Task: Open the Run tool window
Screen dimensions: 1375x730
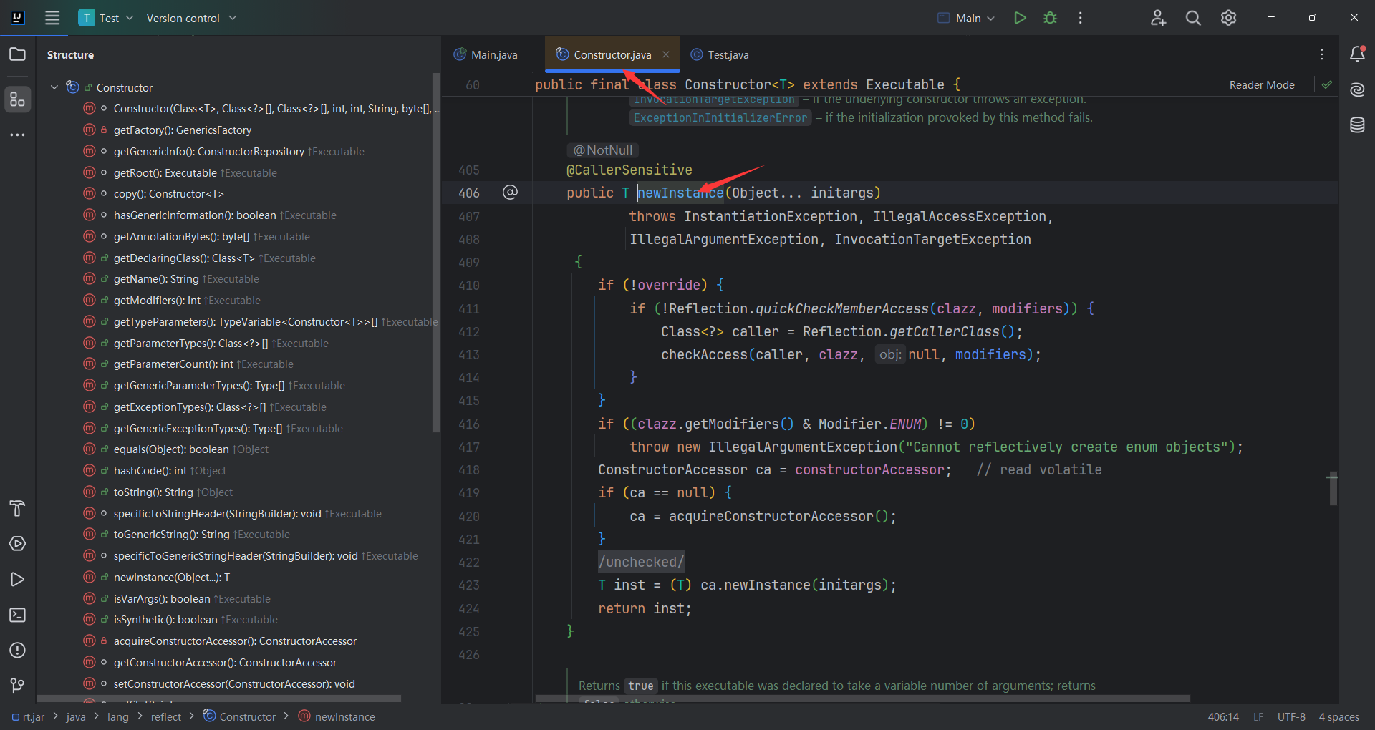Action: pyautogui.click(x=17, y=580)
